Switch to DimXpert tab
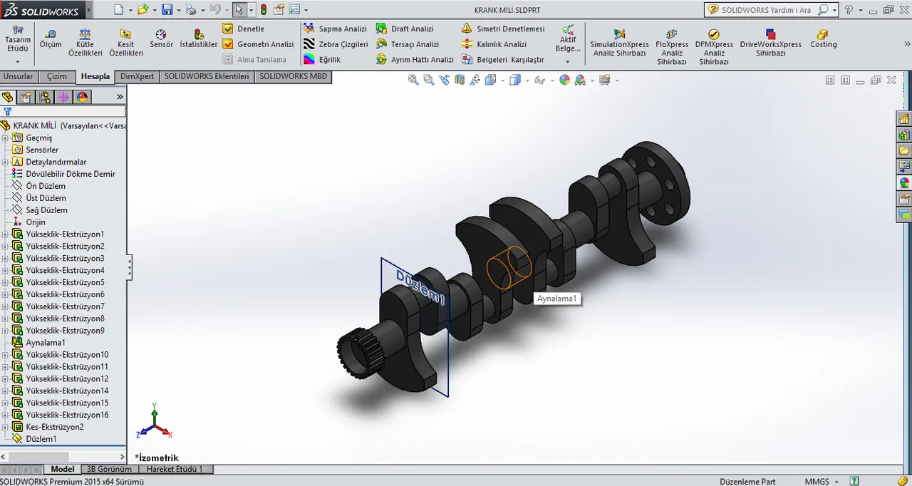This screenshot has width=912, height=486. coord(137,76)
